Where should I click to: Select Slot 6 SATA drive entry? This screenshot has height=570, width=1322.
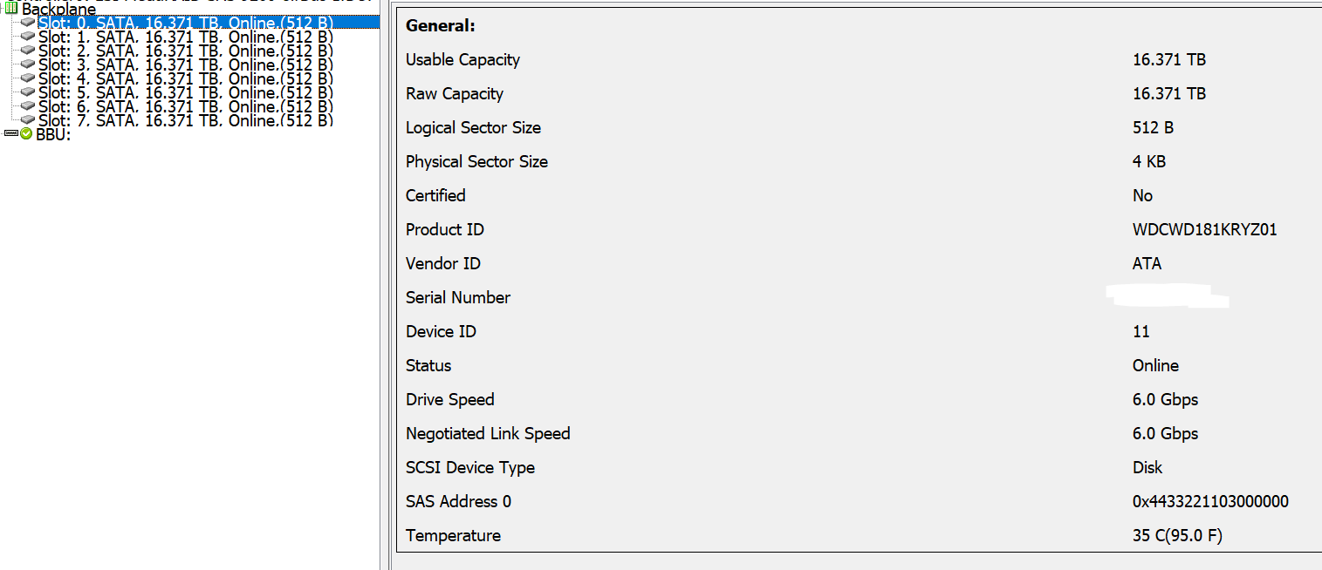pyautogui.click(x=186, y=106)
